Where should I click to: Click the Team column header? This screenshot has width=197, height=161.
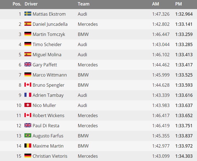click(84, 4)
